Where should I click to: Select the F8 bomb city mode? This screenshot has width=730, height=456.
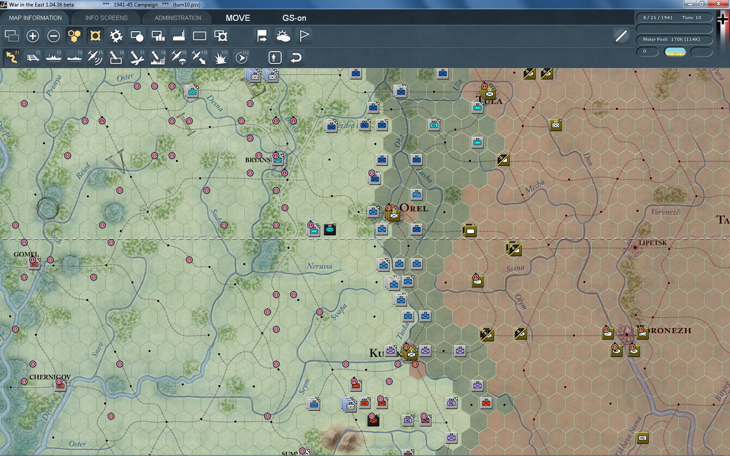point(158,57)
